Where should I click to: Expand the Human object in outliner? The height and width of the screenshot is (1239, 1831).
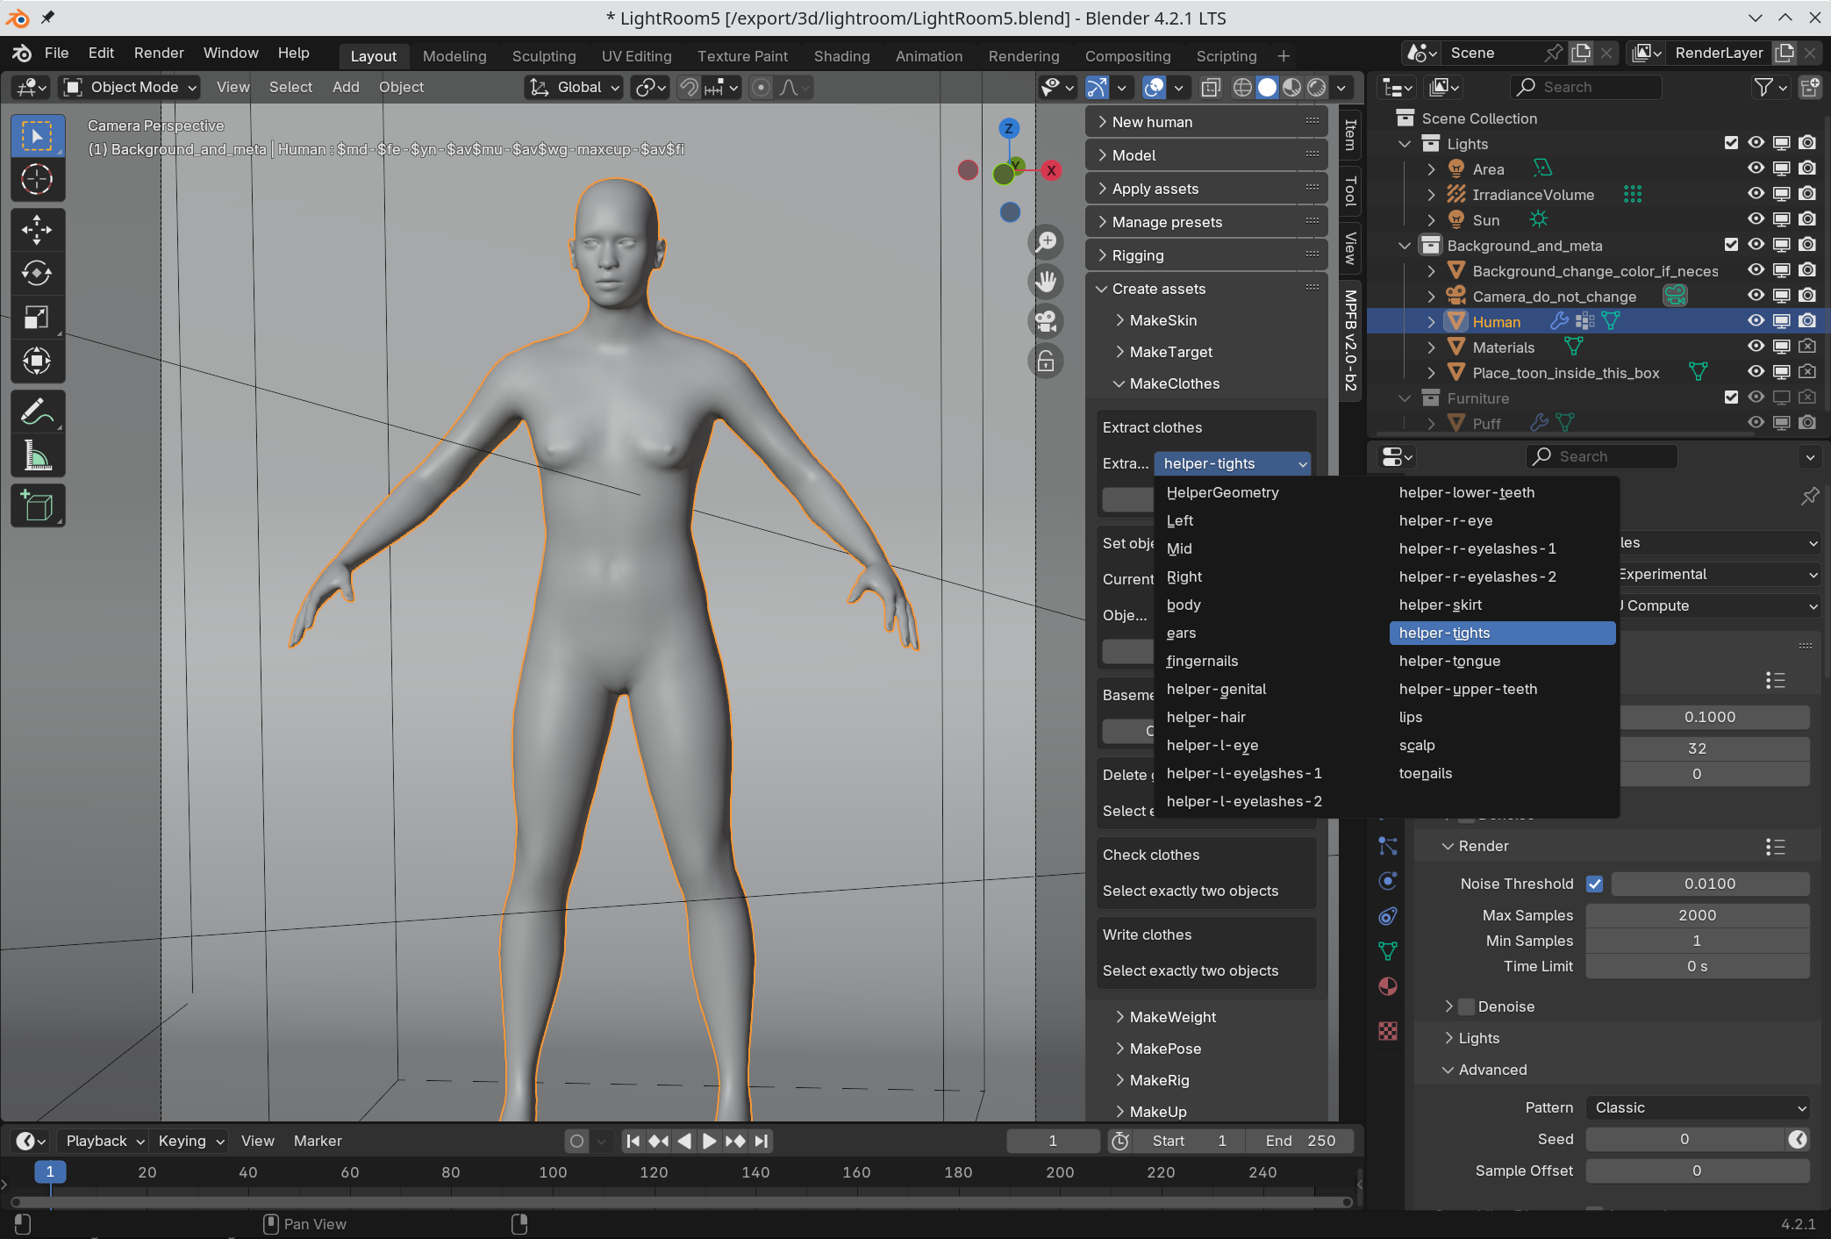1432,322
